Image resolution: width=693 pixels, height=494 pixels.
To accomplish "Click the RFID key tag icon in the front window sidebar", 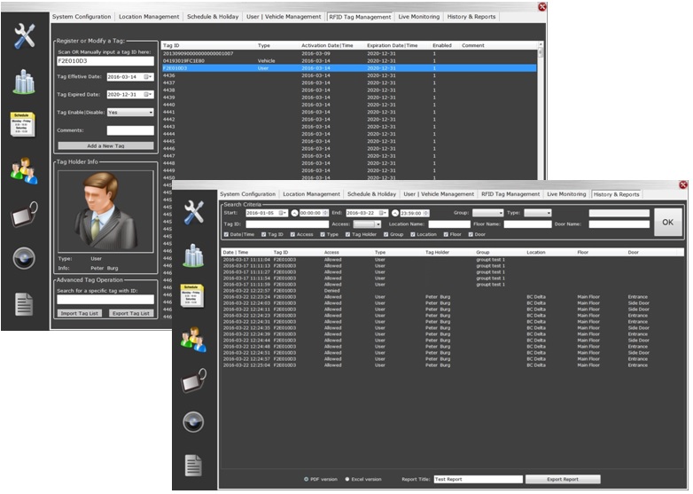I will (194, 382).
